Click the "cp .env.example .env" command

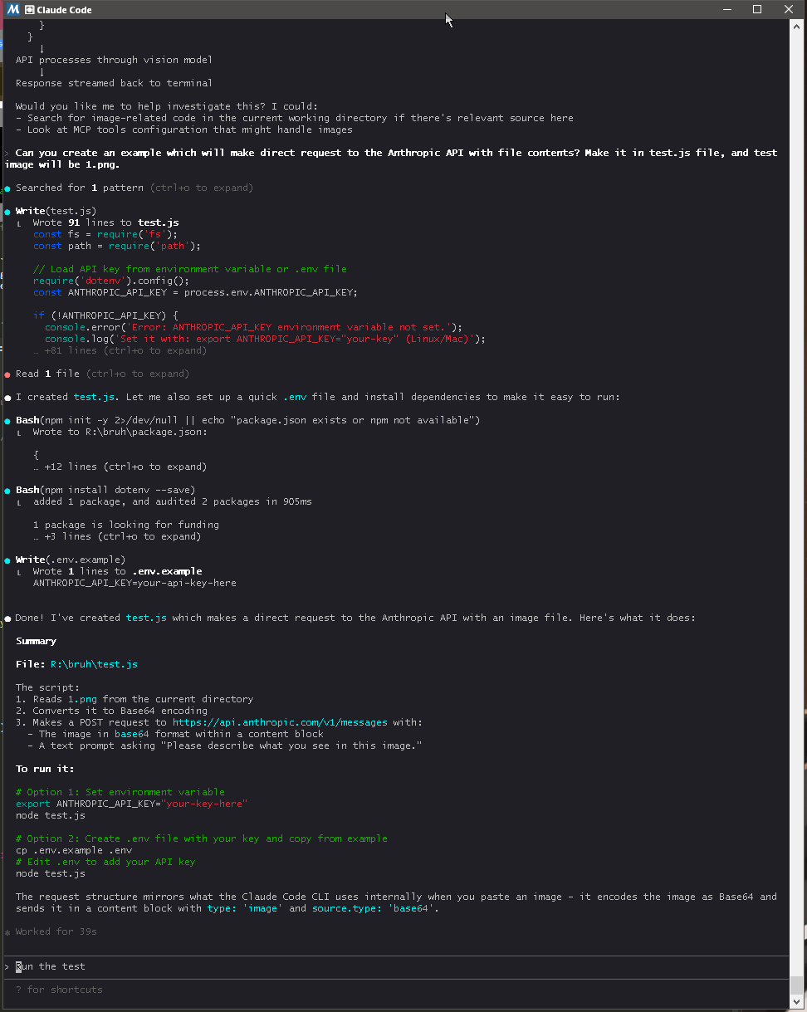(74, 850)
